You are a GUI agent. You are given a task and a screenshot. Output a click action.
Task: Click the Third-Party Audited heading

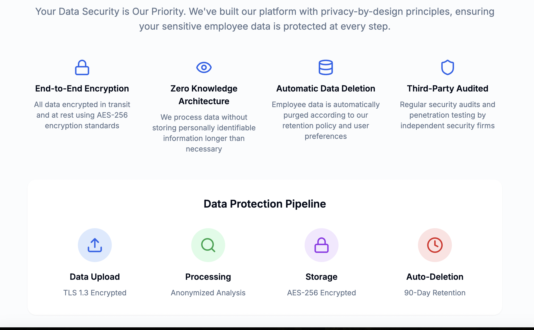click(448, 89)
